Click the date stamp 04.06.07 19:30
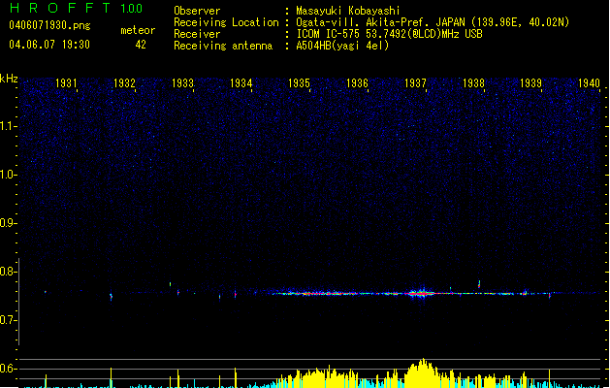Viewport: 610px width, 388px height. (x=49, y=45)
